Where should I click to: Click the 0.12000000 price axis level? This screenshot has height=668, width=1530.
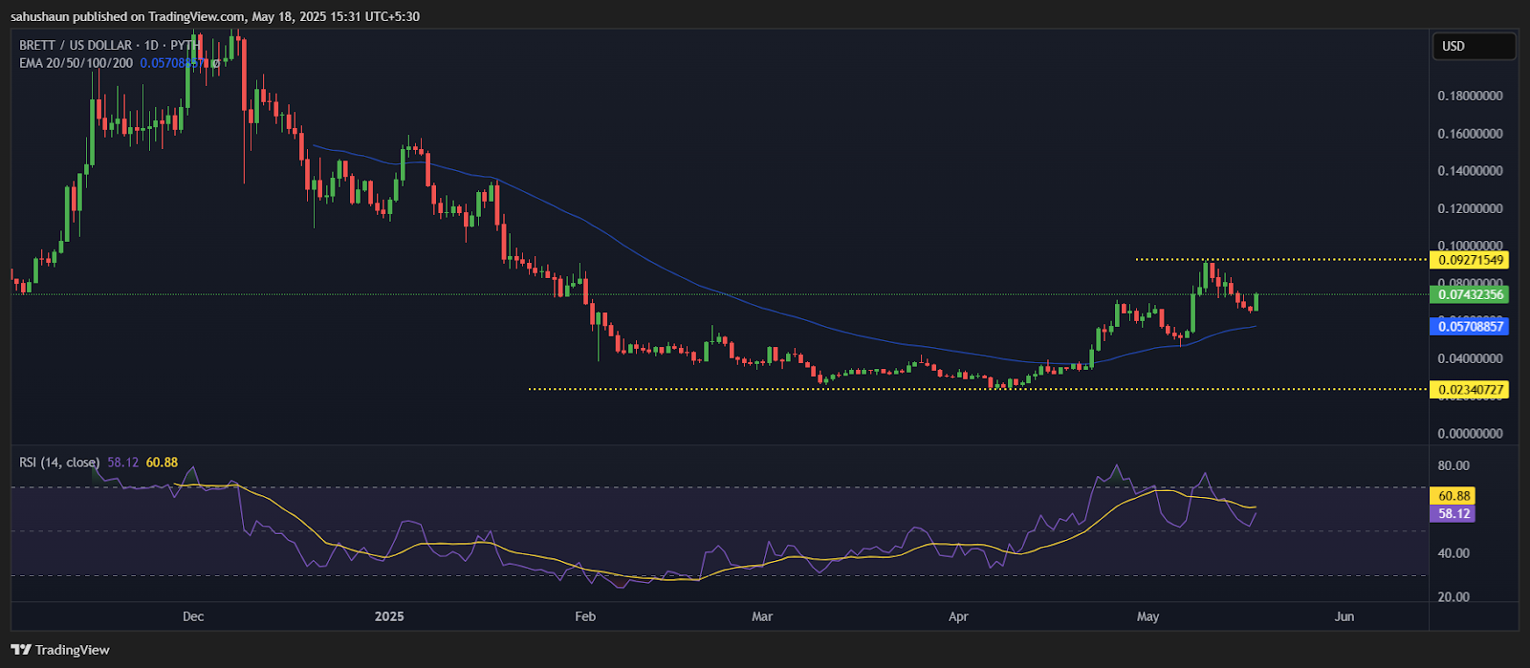[1470, 208]
